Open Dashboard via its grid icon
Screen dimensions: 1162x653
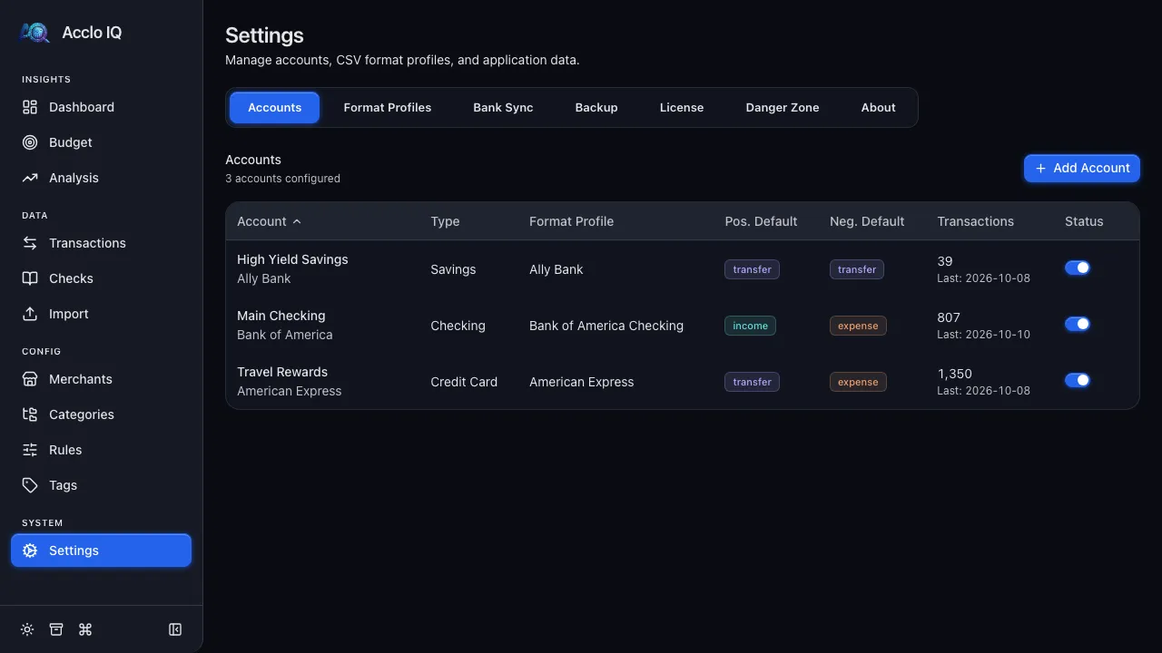pos(30,107)
